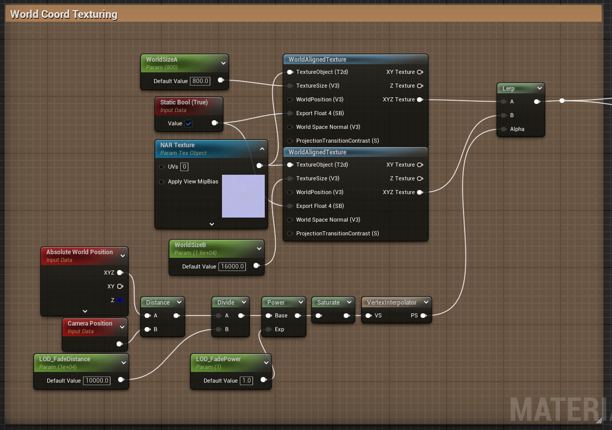Click Divide node B input pin

pos(219,329)
